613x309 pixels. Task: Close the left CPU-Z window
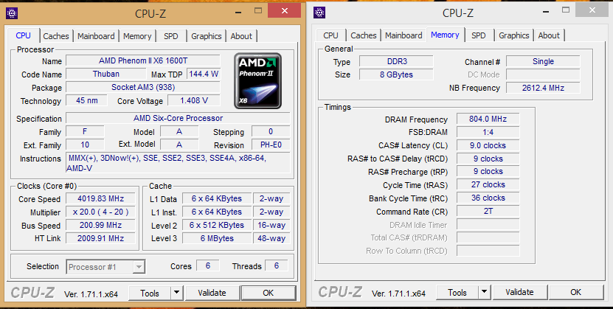point(284,10)
